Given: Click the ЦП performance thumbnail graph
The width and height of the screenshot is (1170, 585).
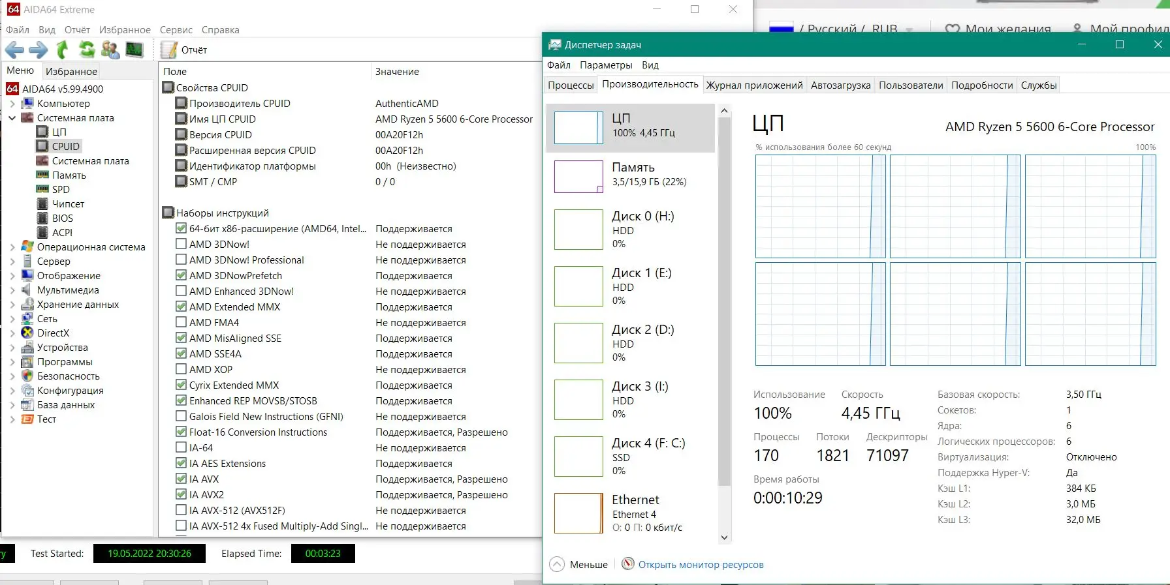Looking at the screenshot, I should pyautogui.click(x=578, y=128).
